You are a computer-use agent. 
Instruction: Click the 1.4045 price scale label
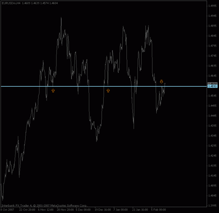(212, 196)
